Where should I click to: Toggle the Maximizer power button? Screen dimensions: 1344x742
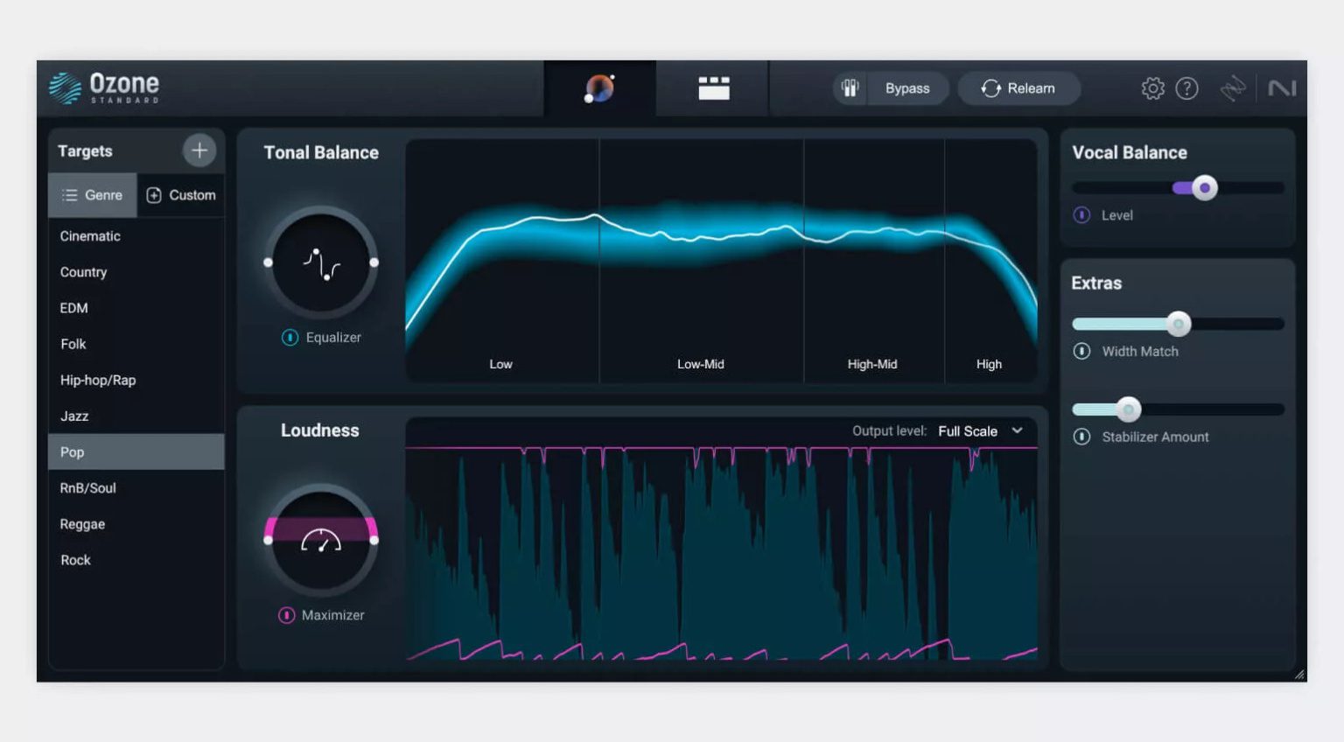pos(286,615)
